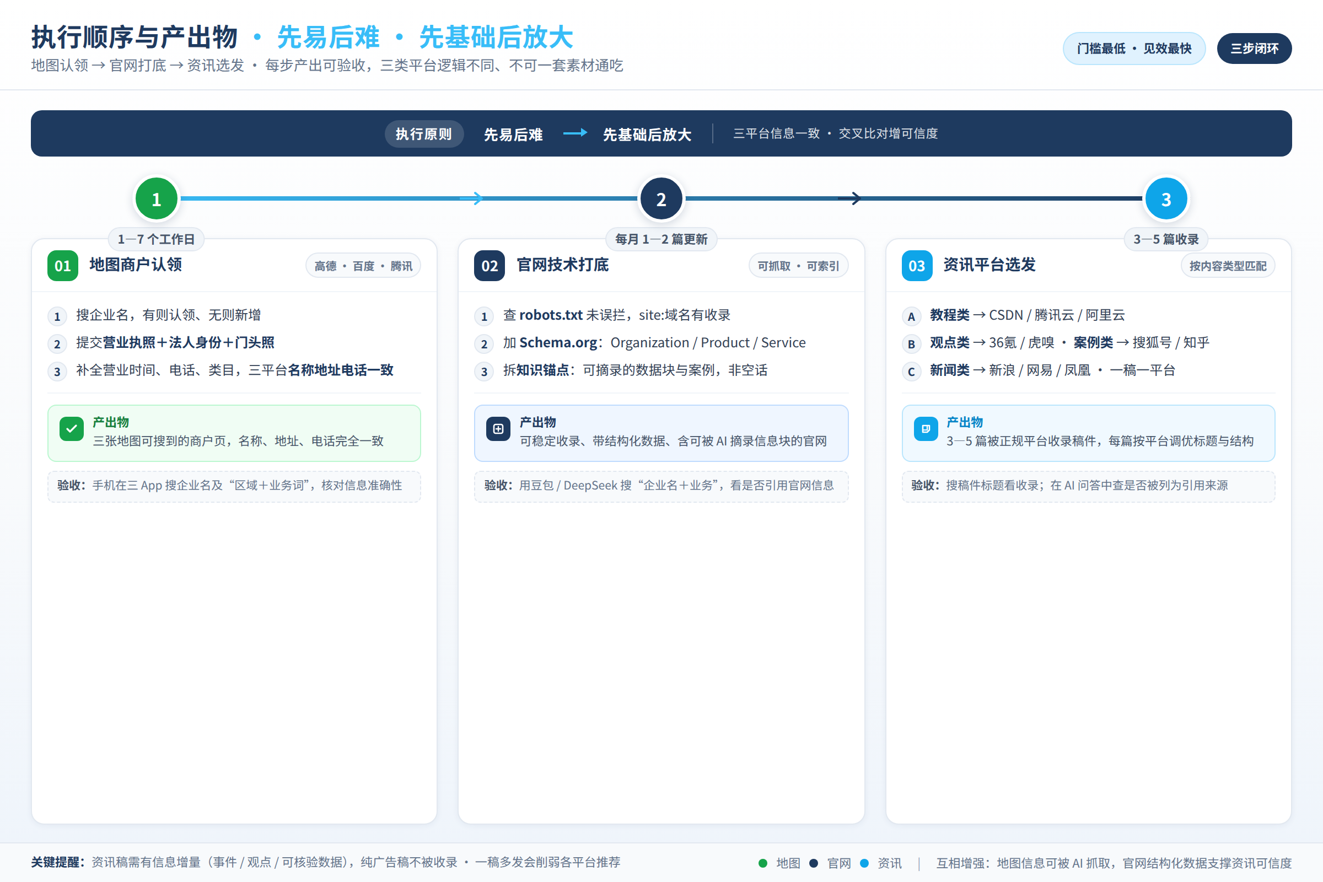Screen dimensions: 1323x882
Task: Click the 资讯平台选发 card title
Action: (989, 265)
